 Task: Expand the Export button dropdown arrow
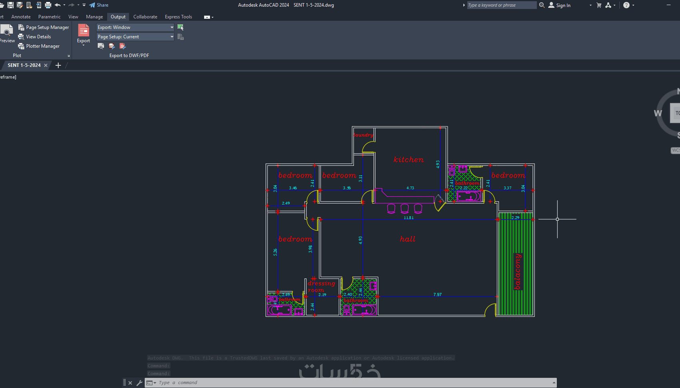coord(84,45)
